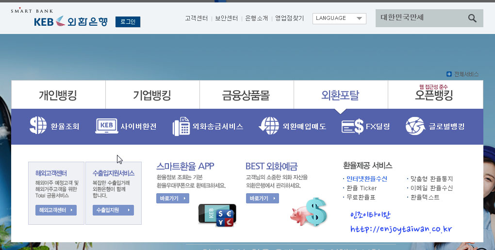Open 환율텍스트 link
This screenshot has width=495, height=250.
tap(425, 197)
